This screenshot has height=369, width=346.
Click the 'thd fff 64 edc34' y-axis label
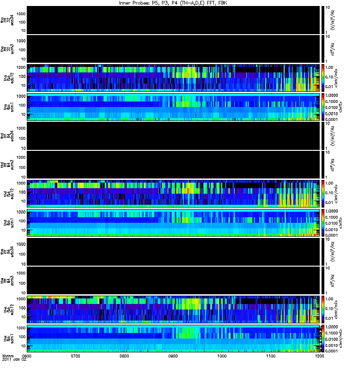click(x=7, y=136)
